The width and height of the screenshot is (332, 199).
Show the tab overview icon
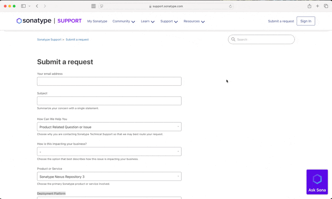[326, 6]
